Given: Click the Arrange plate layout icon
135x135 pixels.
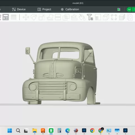Looking at the screenshot, I should [6, 17].
